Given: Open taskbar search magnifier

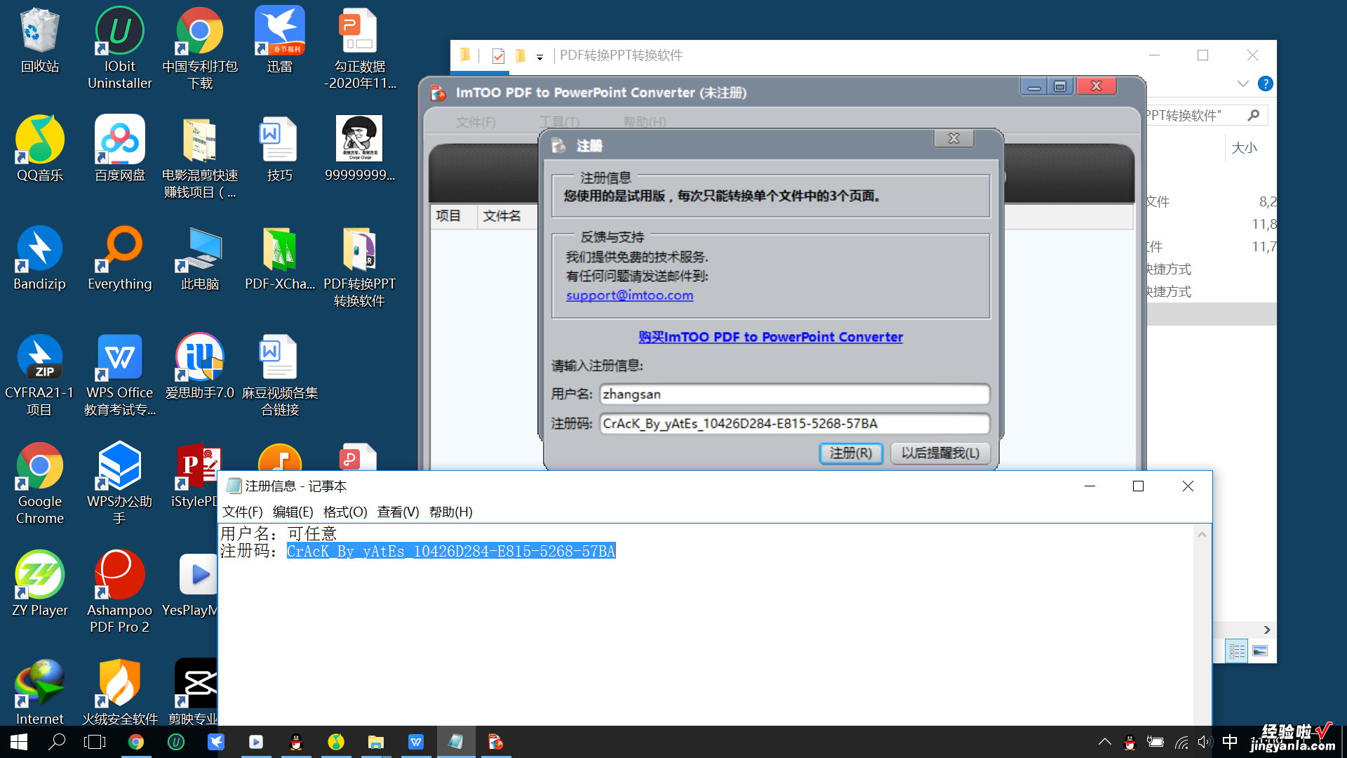Looking at the screenshot, I should [x=57, y=742].
